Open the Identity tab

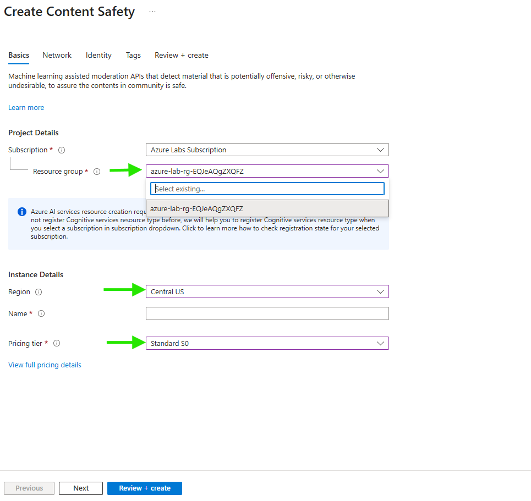tap(98, 55)
